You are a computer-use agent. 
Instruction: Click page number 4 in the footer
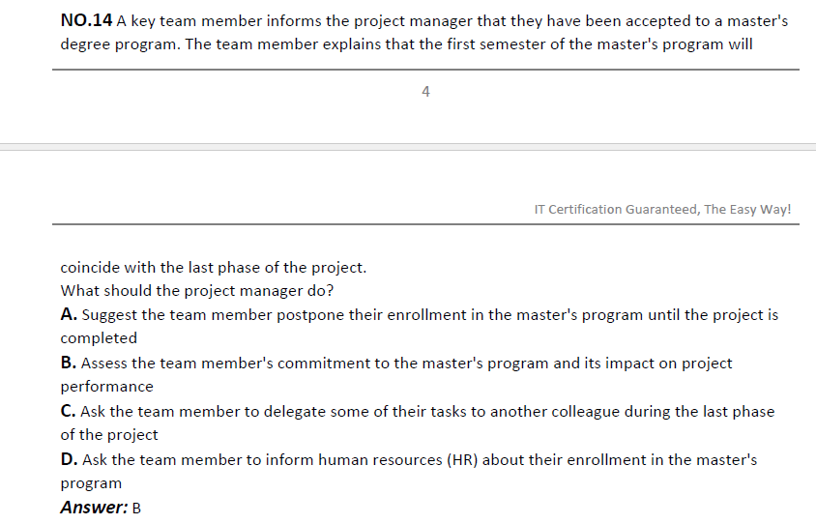(425, 92)
